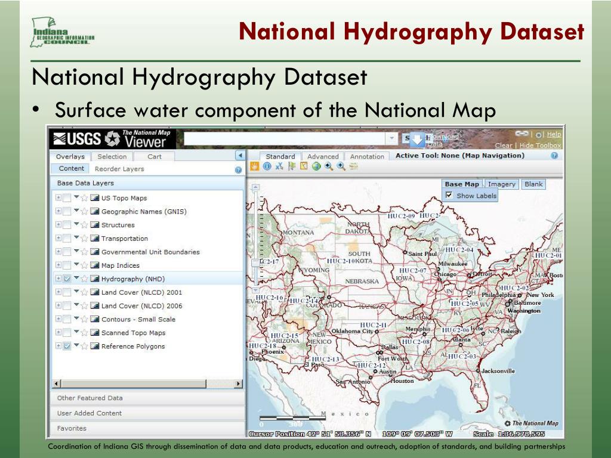611x458 pixels.
Task: Expand the User Added Content section
Action: point(148,413)
